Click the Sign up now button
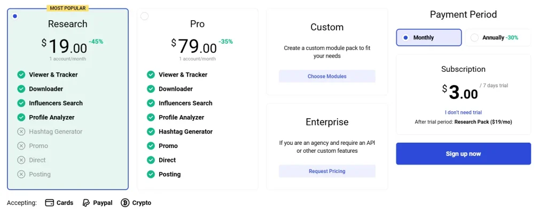This screenshot has height=222, width=547. (463, 154)
